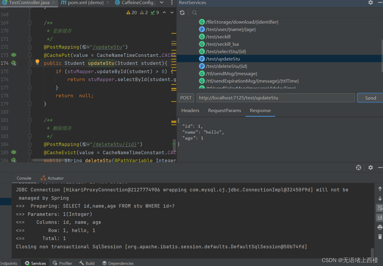The width and height of the screenshot is (383, 266).
Task: Click the Send button
Action: click(x=370, y=98)
